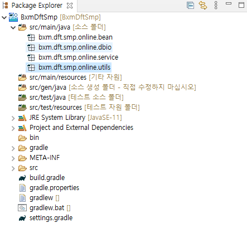
Task: Click the settings.gradle elephant icon
Action: click(22, 219)
